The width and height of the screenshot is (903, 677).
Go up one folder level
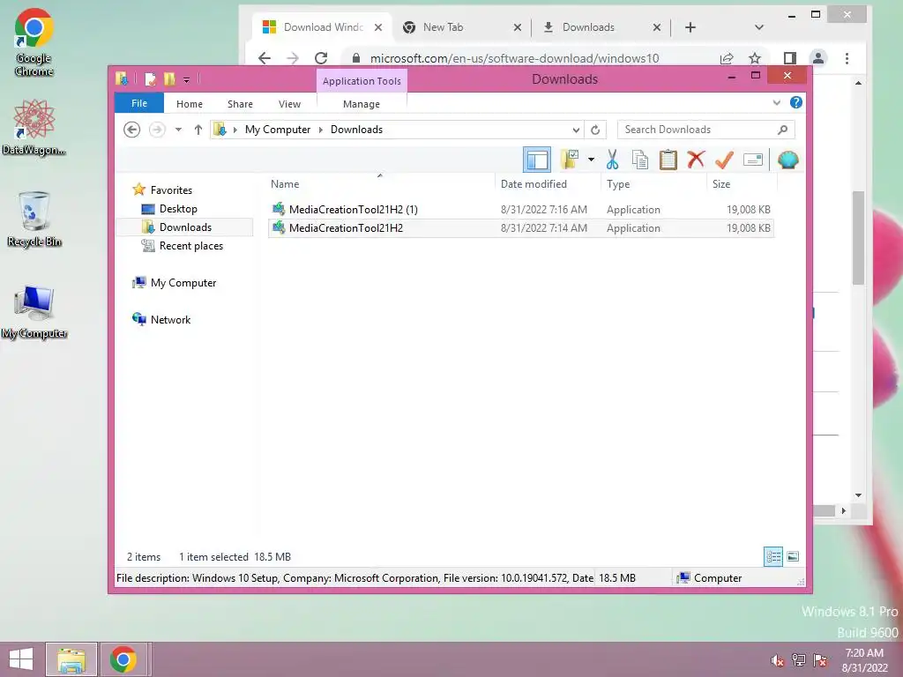[198, 130]
